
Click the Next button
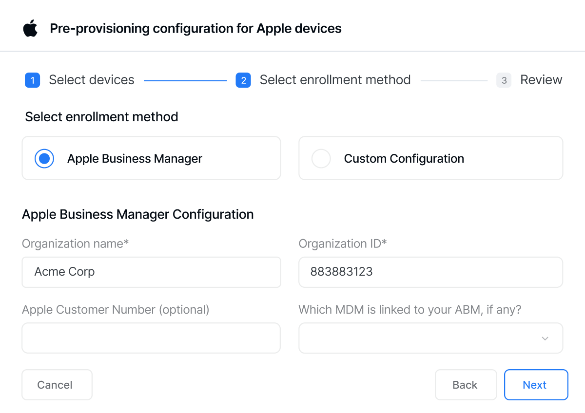[x=536, y=385]
